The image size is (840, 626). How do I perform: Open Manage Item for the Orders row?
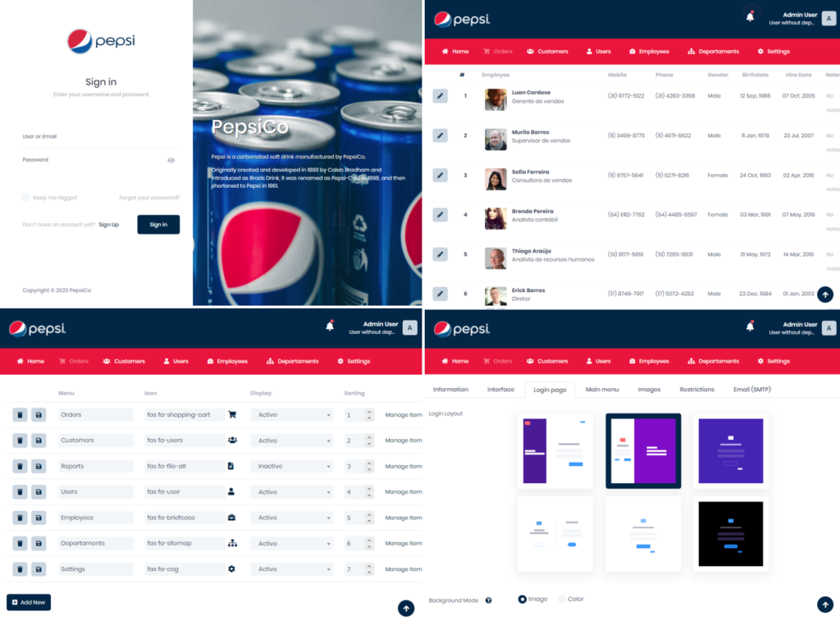404,415
